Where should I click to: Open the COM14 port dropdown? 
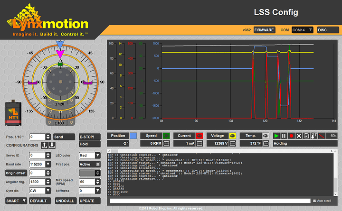[302, 30]
